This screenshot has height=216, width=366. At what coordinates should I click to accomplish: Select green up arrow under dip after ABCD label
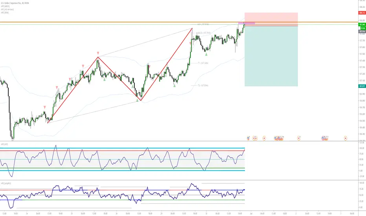pyautogui.click(x=206, y=54)
